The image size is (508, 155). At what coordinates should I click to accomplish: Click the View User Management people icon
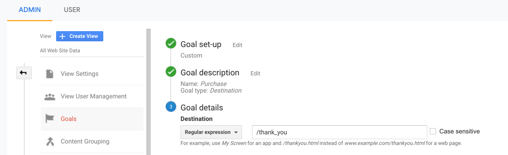50,97
